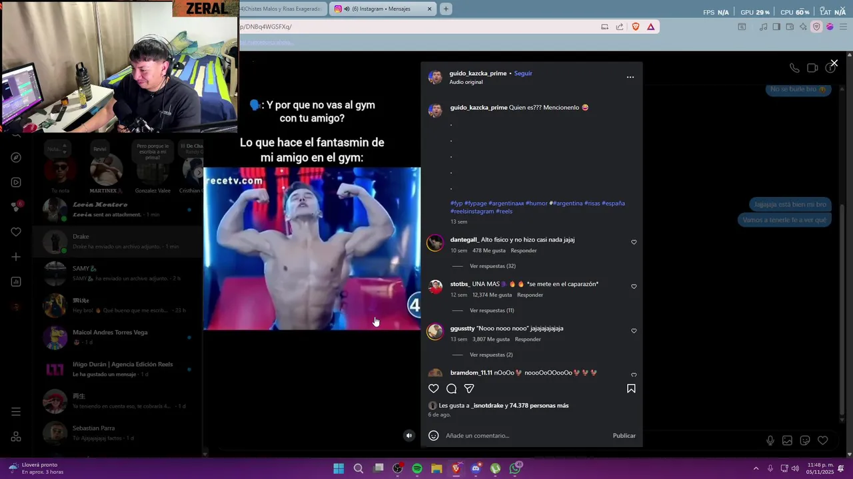Start a video call with camera icon
Screen dimensions: 853x479
(812, 68)
